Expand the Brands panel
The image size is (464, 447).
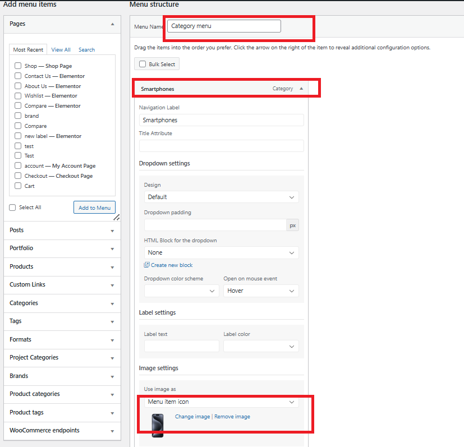click(x=62, y=376)
